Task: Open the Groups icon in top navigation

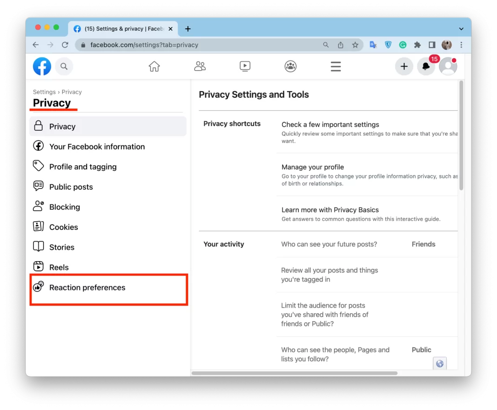Action: pos(290,67)
